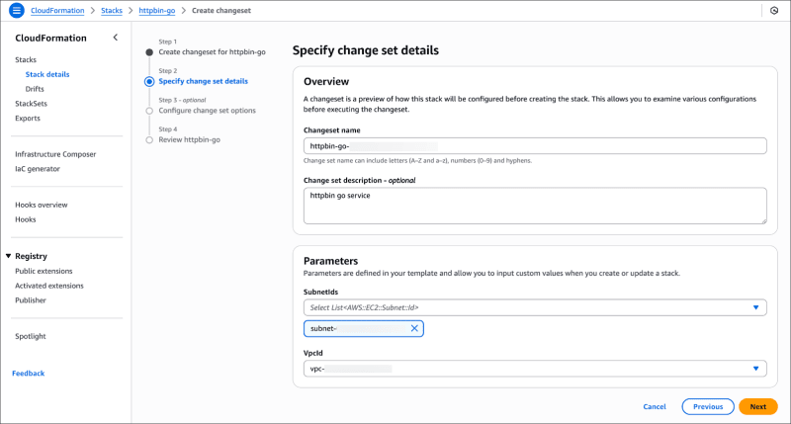
Task: Select Step 1 circle indicator
Action: click(149, 52)
